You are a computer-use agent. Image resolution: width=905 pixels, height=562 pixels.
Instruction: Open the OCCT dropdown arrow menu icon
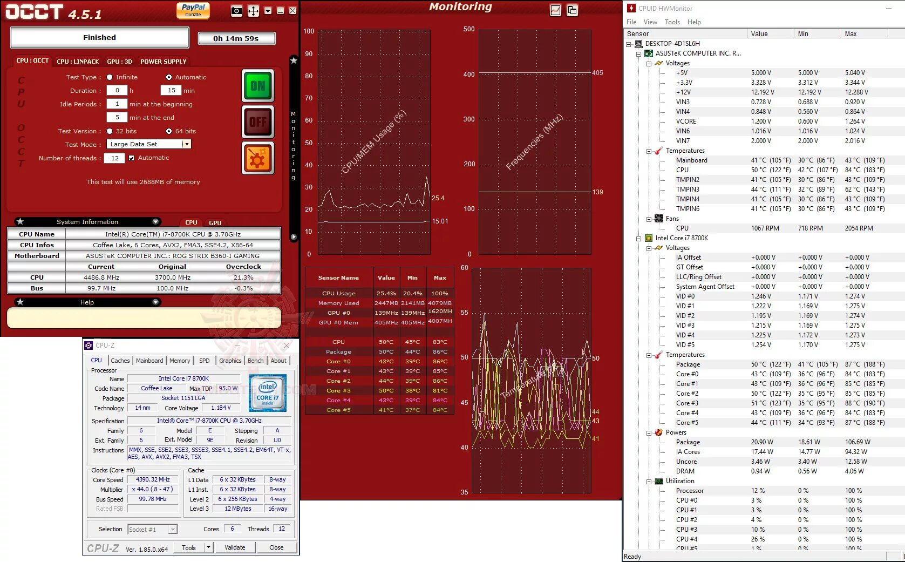268,11
